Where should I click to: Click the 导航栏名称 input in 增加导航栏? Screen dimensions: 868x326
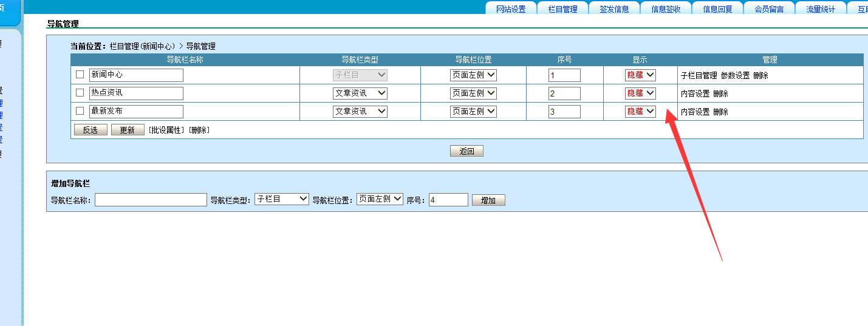tap(151, 200)
